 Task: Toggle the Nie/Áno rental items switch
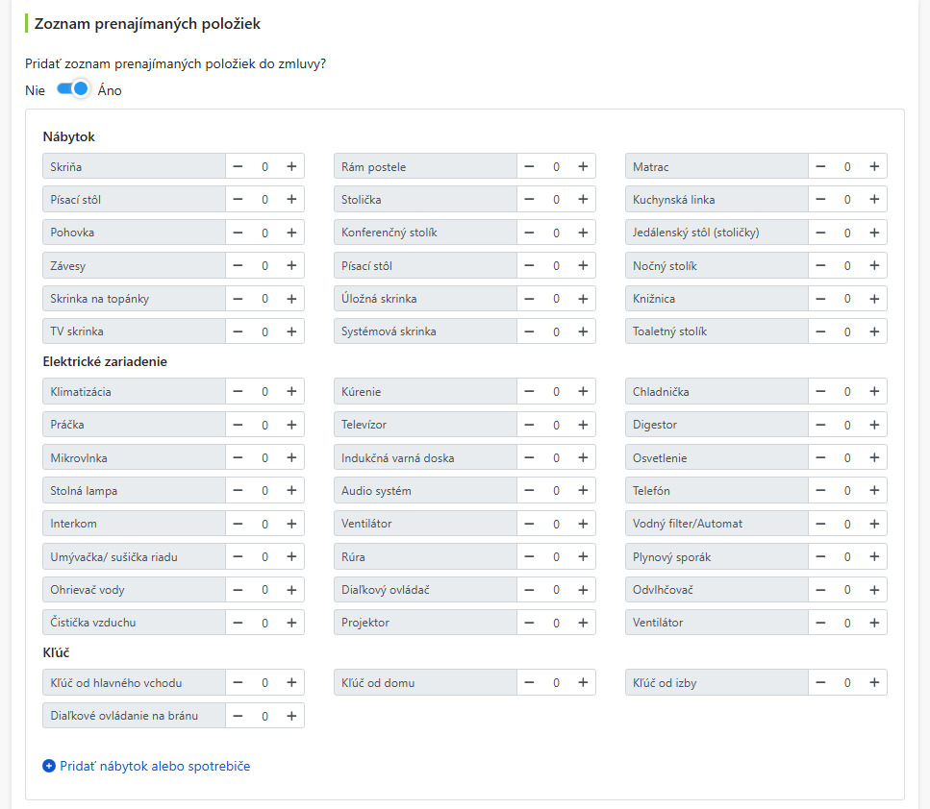[x=73, y=89]
